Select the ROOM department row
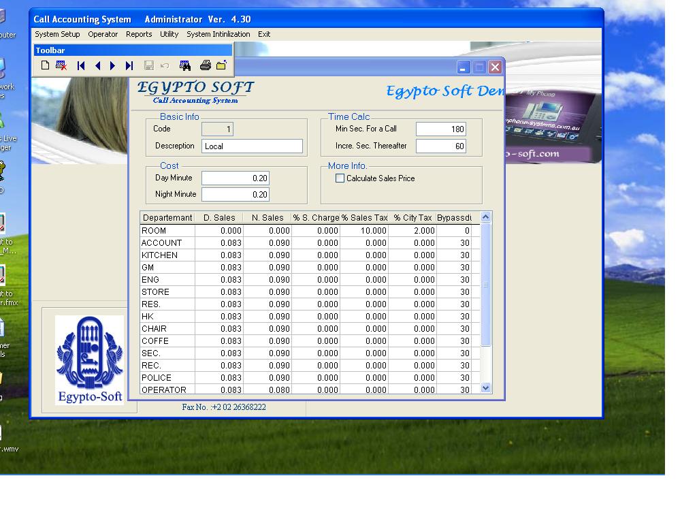Screen dimensions: 697x523 310,231
